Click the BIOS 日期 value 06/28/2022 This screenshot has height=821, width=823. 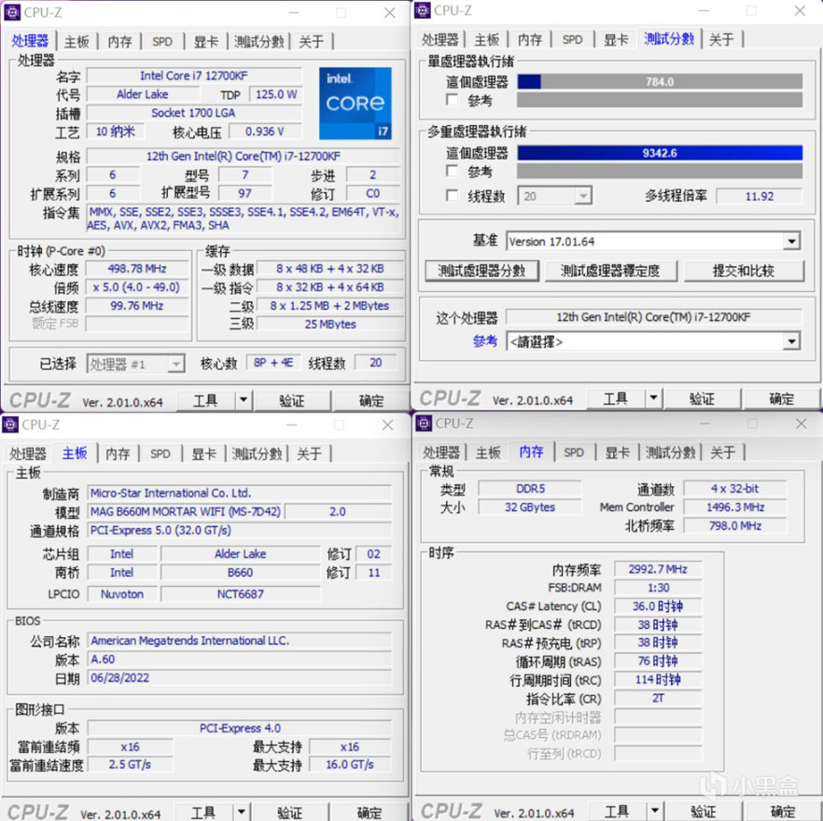(239, 677)
